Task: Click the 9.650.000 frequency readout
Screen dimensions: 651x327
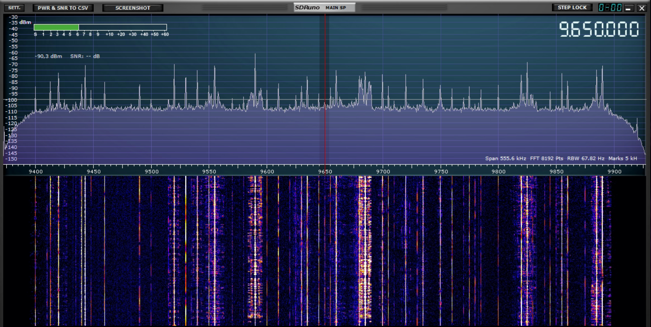Action: tap(599, 30)
